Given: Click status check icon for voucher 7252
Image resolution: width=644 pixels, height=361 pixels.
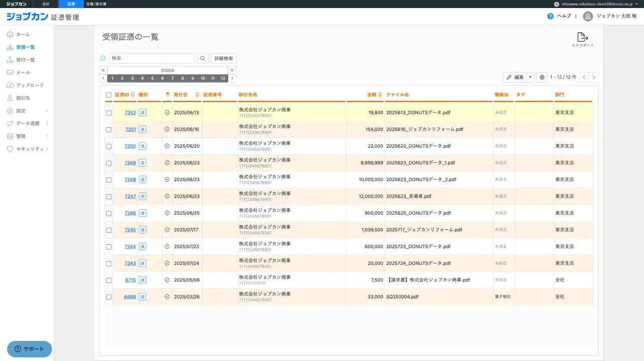Looking at the screenshot, I should [x=167, y=113].
